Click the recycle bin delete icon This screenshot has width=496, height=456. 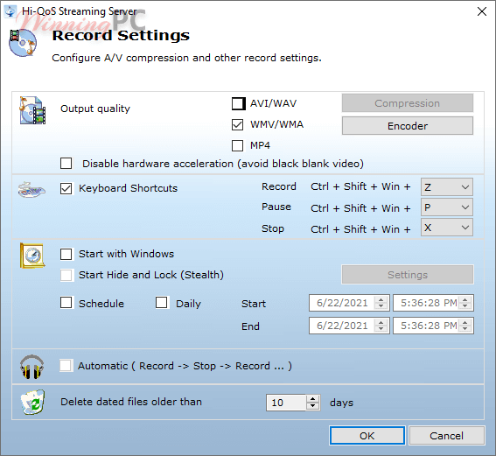point(33,403)
